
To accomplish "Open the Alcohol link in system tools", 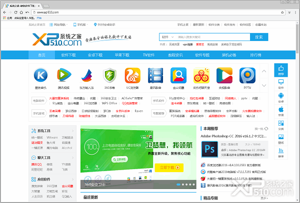I will tap(67, 148).
